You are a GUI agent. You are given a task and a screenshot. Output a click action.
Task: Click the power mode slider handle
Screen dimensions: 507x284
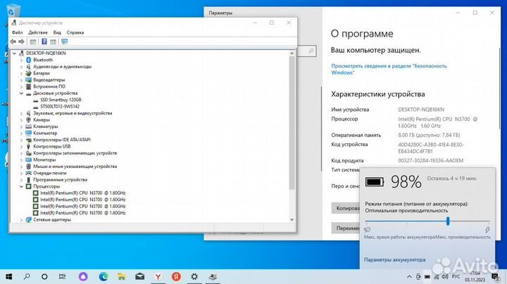tap(448, 221)
